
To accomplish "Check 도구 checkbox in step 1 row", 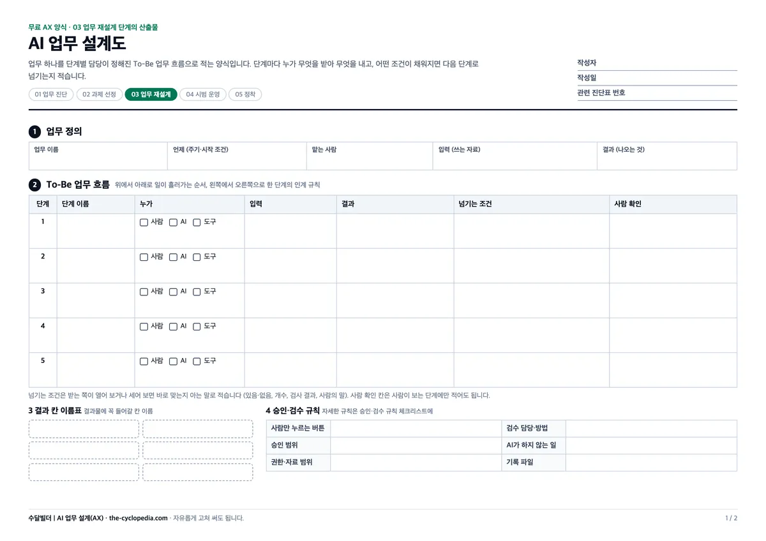I will pyautogui.click(x=197, y=223).
